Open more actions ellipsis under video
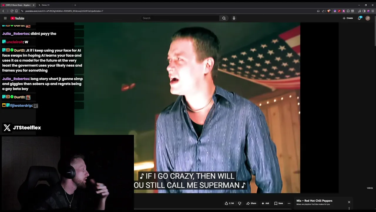The width and height of the screenshot is (376, 212). coord(289,203)
